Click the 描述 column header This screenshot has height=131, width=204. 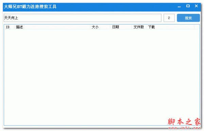[52, 27]
